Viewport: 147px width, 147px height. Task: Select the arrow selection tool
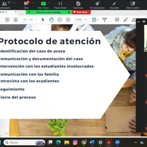(43, 19)
